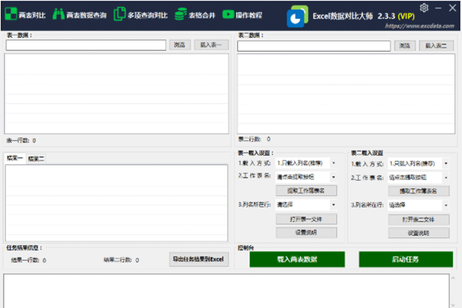
Task: Click the binoculars 两表数据查询 icon
Action: coord(58,14)
